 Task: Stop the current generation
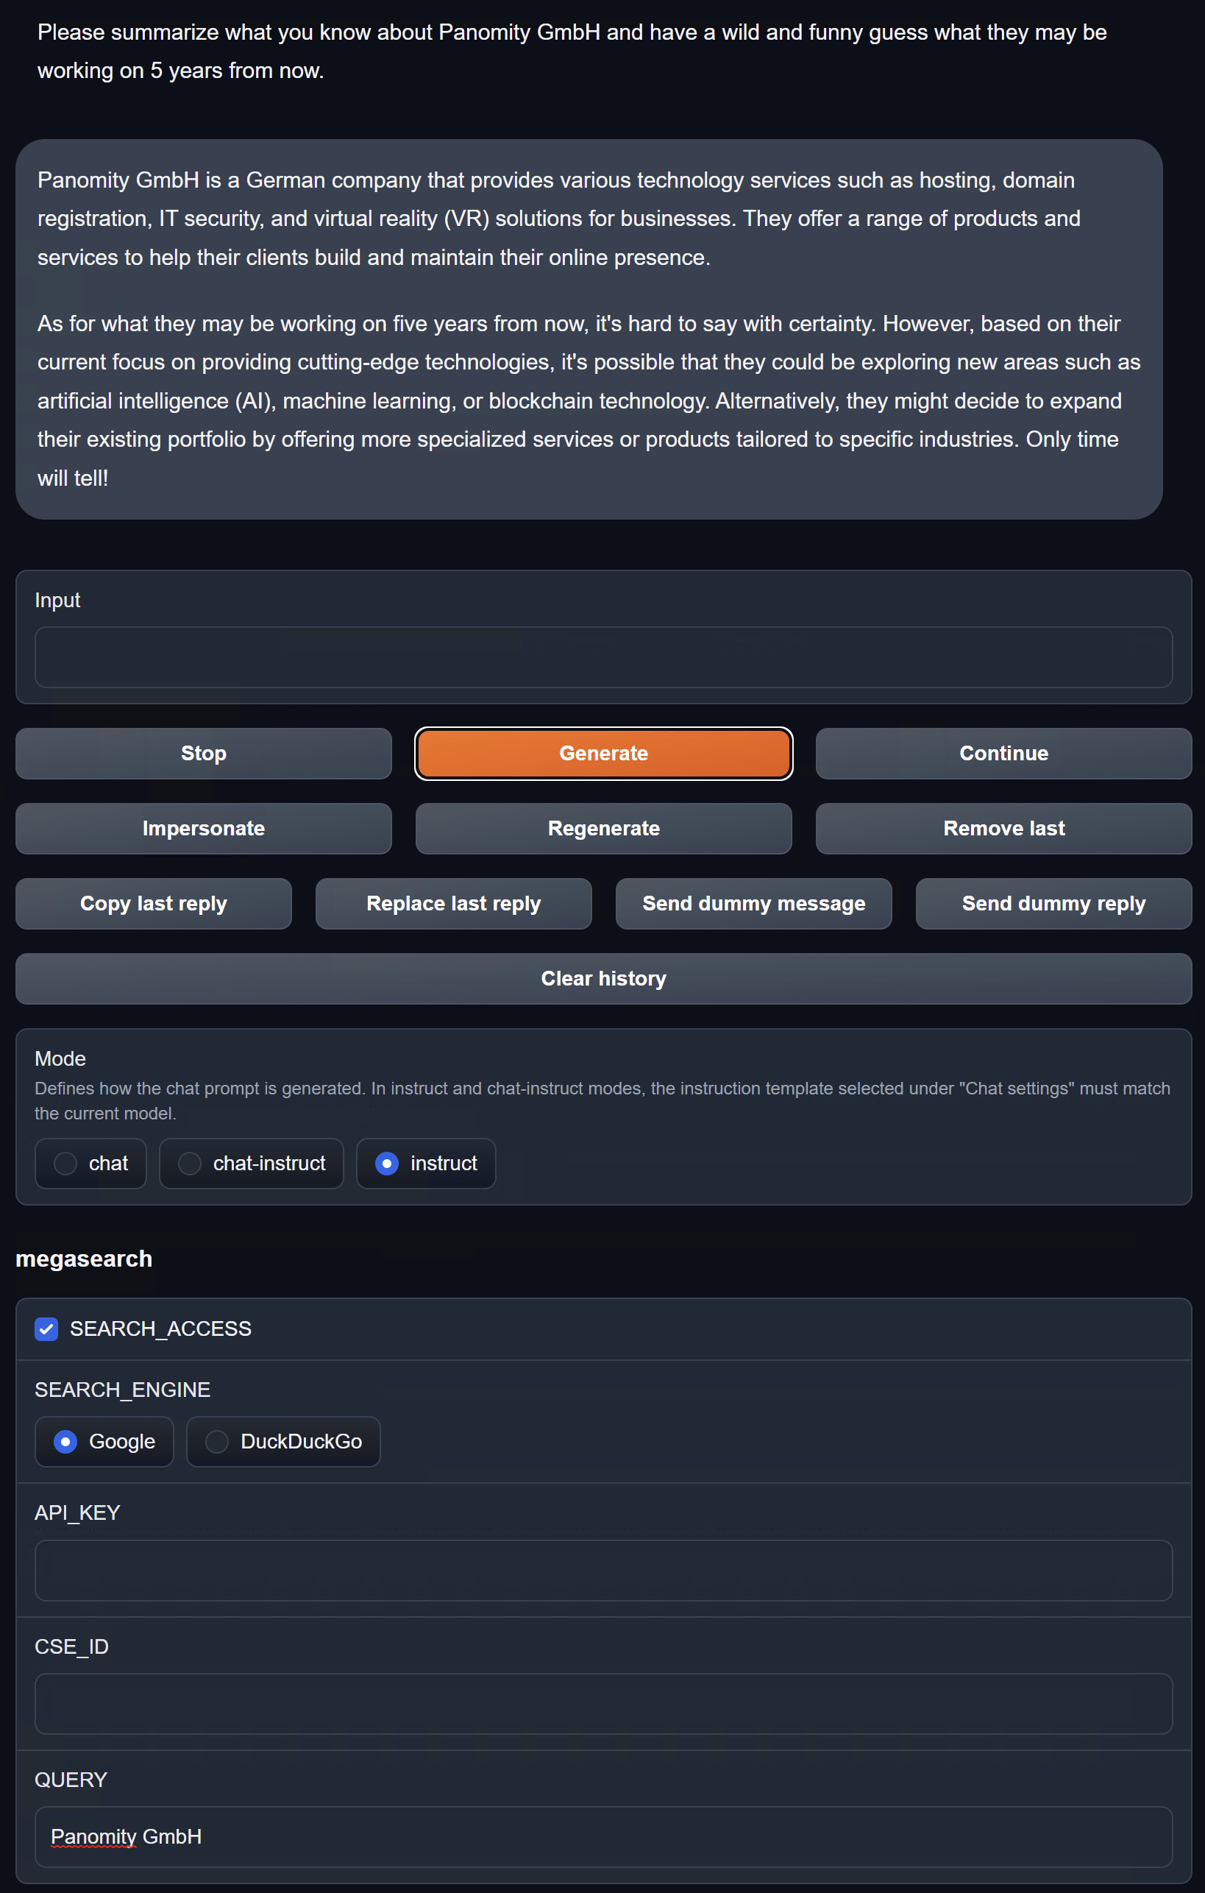[x=204, y=753]
